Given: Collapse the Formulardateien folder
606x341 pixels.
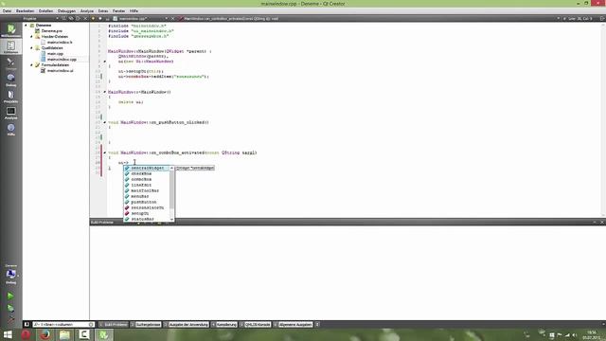Looking at the screenshot, I should click(x=31, y=65).
